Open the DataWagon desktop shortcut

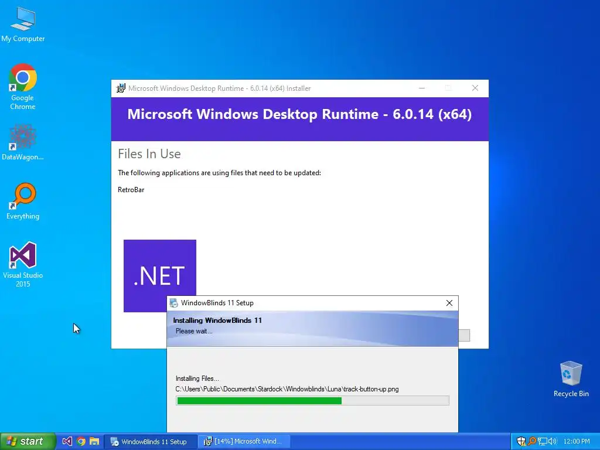pyautogui.click(x=23, y=142)
